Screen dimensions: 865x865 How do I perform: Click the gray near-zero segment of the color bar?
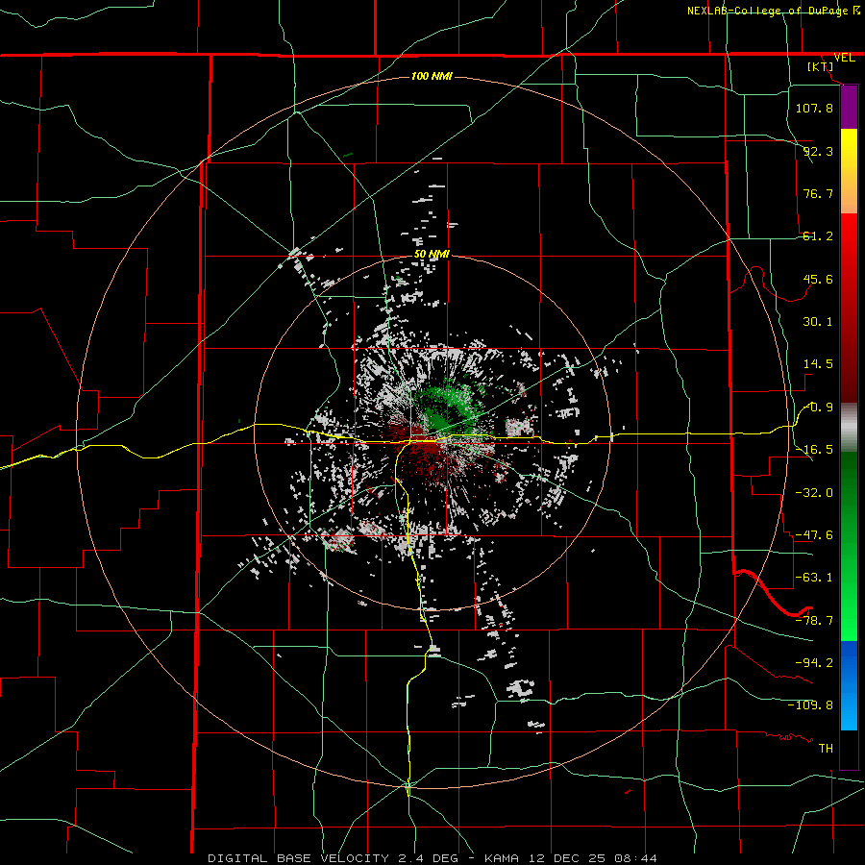849,428
